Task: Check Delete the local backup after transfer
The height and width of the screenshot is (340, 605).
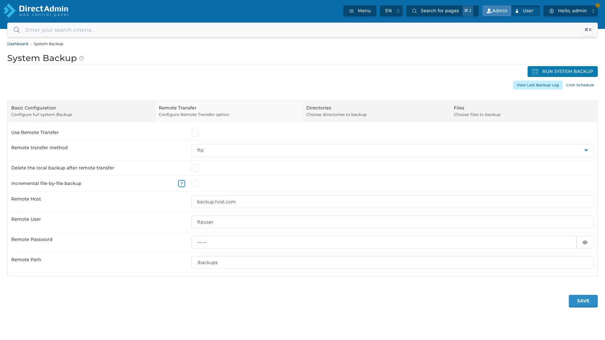Action: point(195,168)
